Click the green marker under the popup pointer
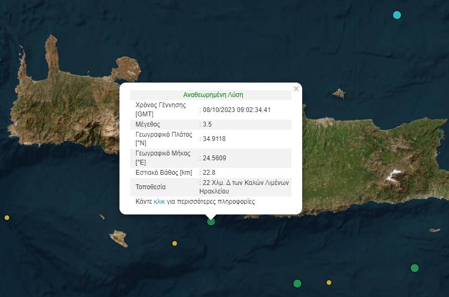The width and height of the screenshot is (449, 297). point(211,221)
